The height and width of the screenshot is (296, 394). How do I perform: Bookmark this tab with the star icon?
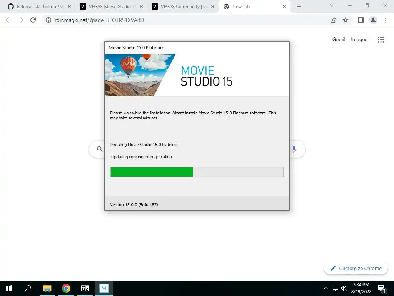tap(346, 20)
